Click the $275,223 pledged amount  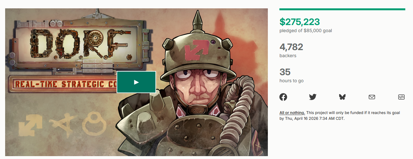coord(300,22)
